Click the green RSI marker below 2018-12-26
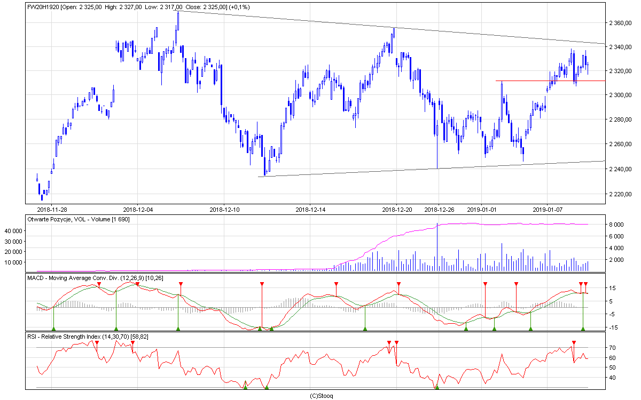Image resolution: width=641 pixels, height=400 pixels. (437, 387)
